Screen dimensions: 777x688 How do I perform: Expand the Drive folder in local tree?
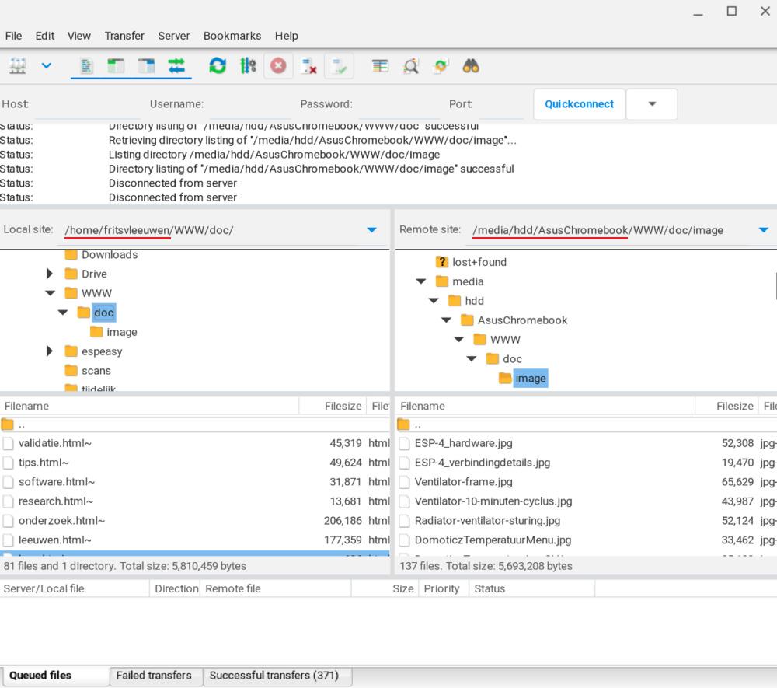[50, 274]
